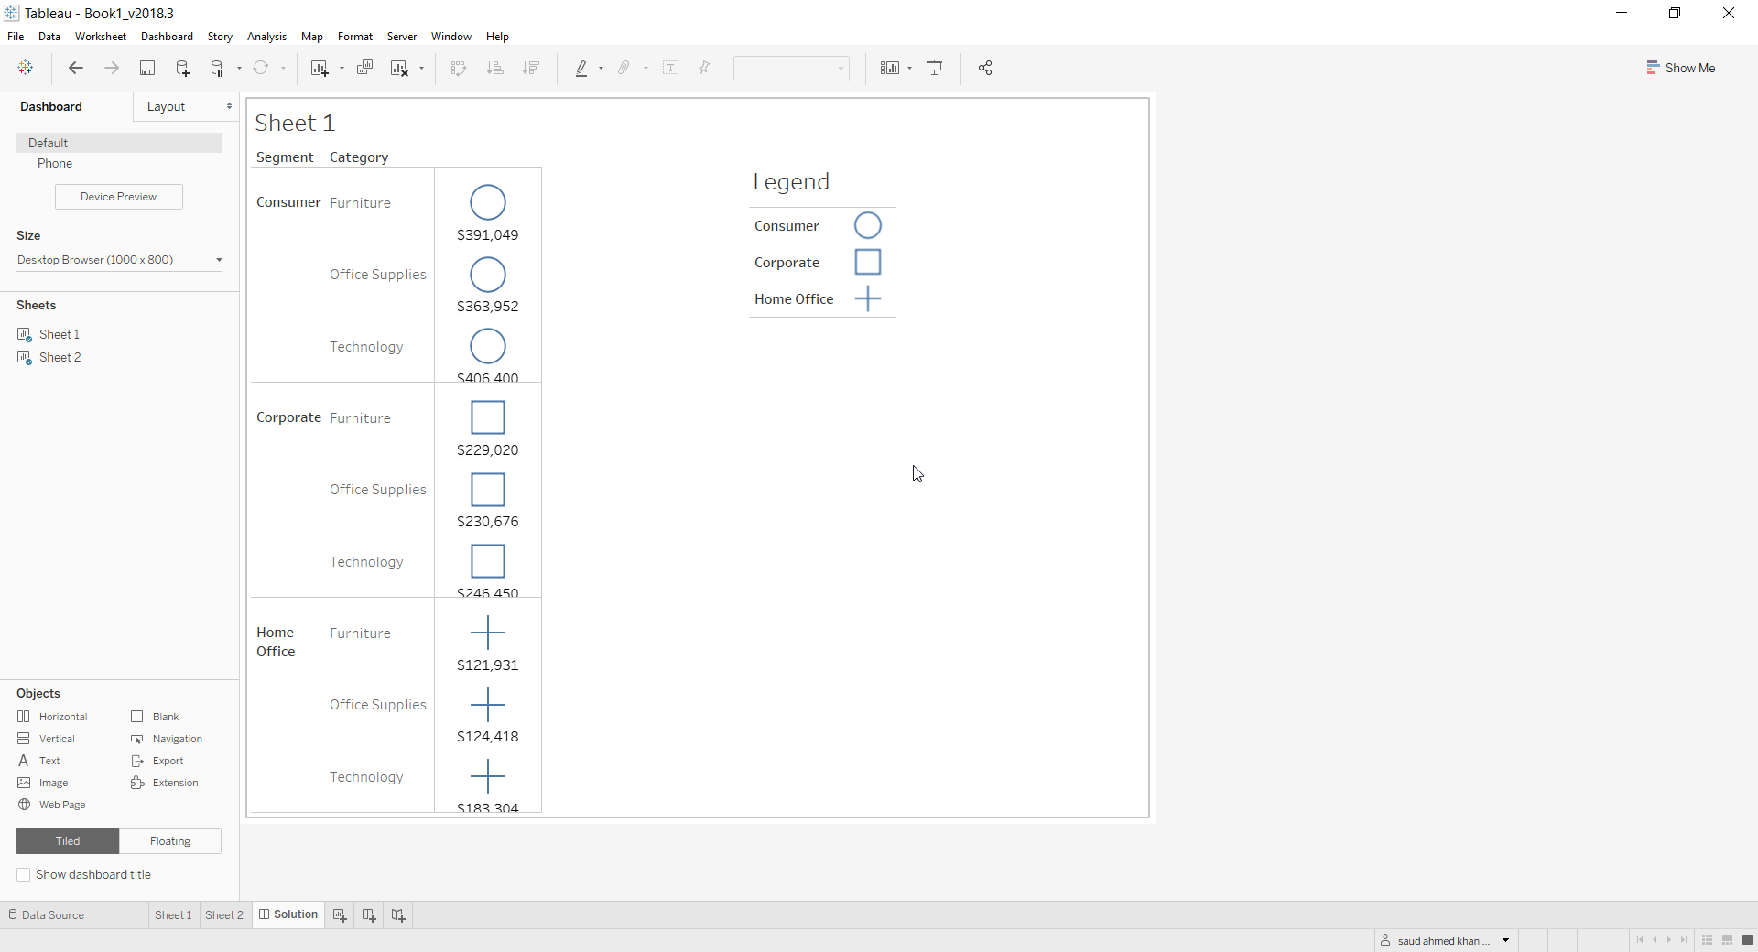The height and width of the screenshot is (952, 1758).
Task: Click the Pause Auto Updates icon
Action: pyautogui.click(x=218, y=68)
